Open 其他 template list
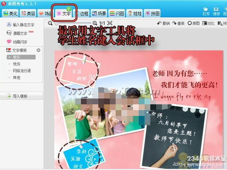 click(x=17, y=78)
